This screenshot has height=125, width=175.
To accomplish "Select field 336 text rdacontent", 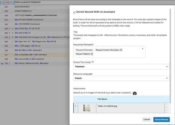I will click(28, 50).
